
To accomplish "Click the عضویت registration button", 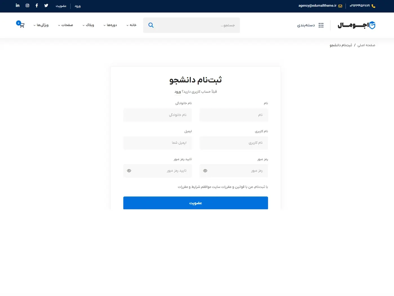I will click(x=195, y=203).
